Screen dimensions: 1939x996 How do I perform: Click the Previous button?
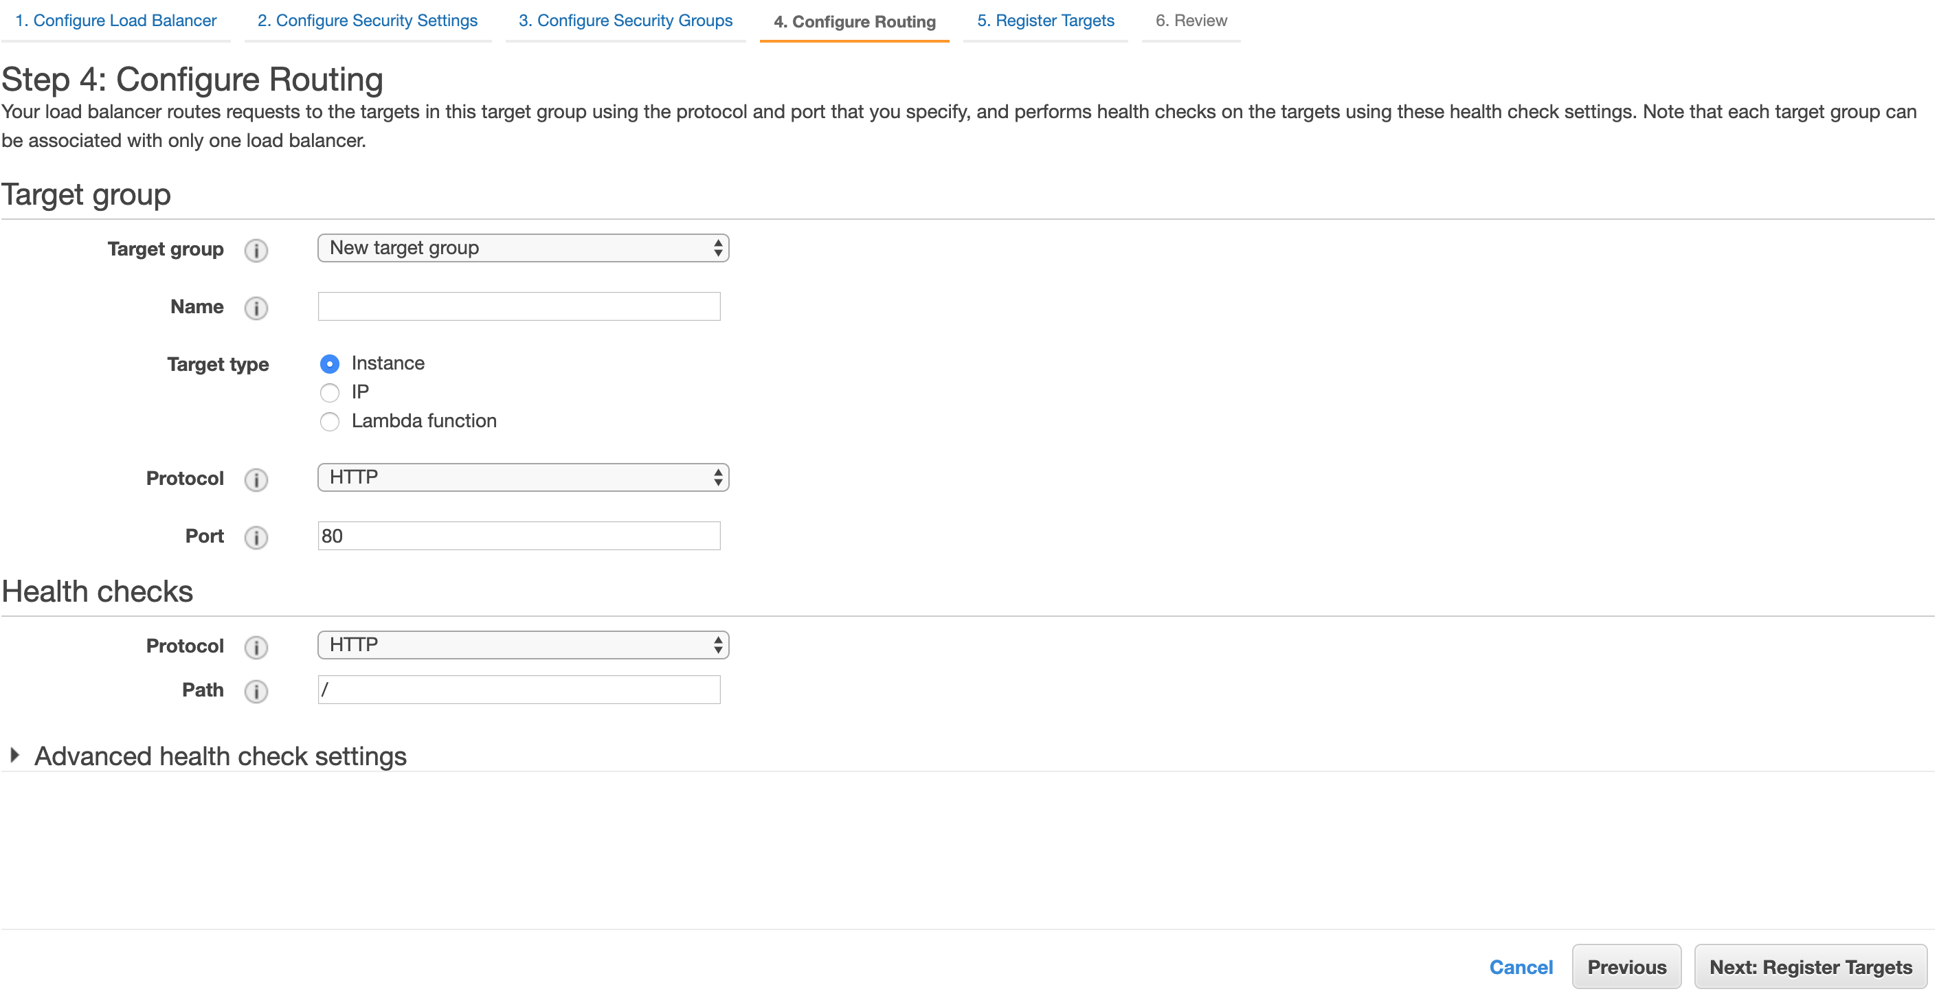coord(1626,966)
